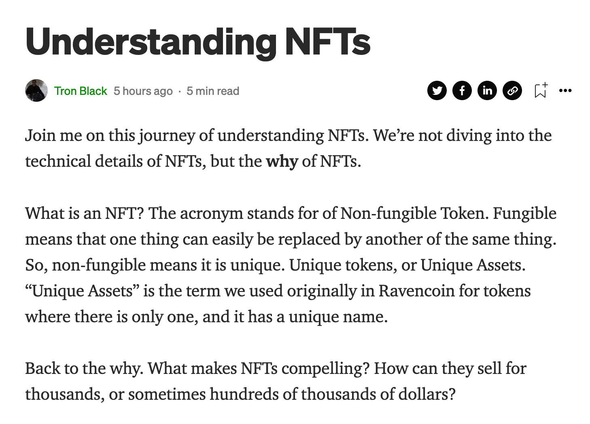Click the phrase "Non-fungible Token"
The image size is (590, 424).
(412, 213)
